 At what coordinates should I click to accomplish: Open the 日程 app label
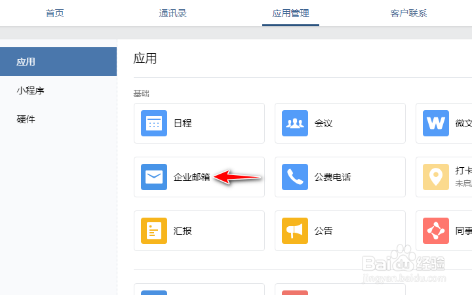point(183,123)
